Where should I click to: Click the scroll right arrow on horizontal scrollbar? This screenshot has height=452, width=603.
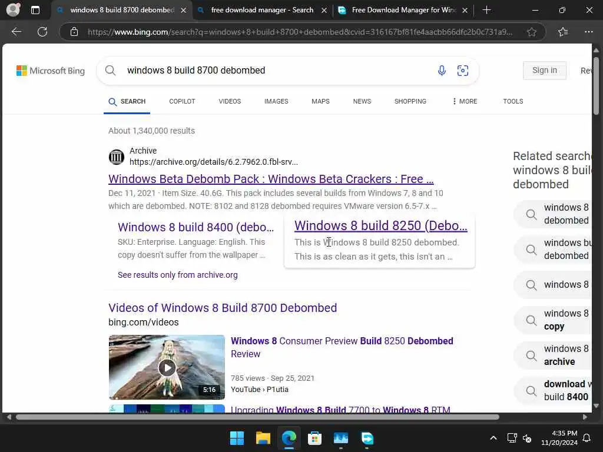click(x=585, y=417)
